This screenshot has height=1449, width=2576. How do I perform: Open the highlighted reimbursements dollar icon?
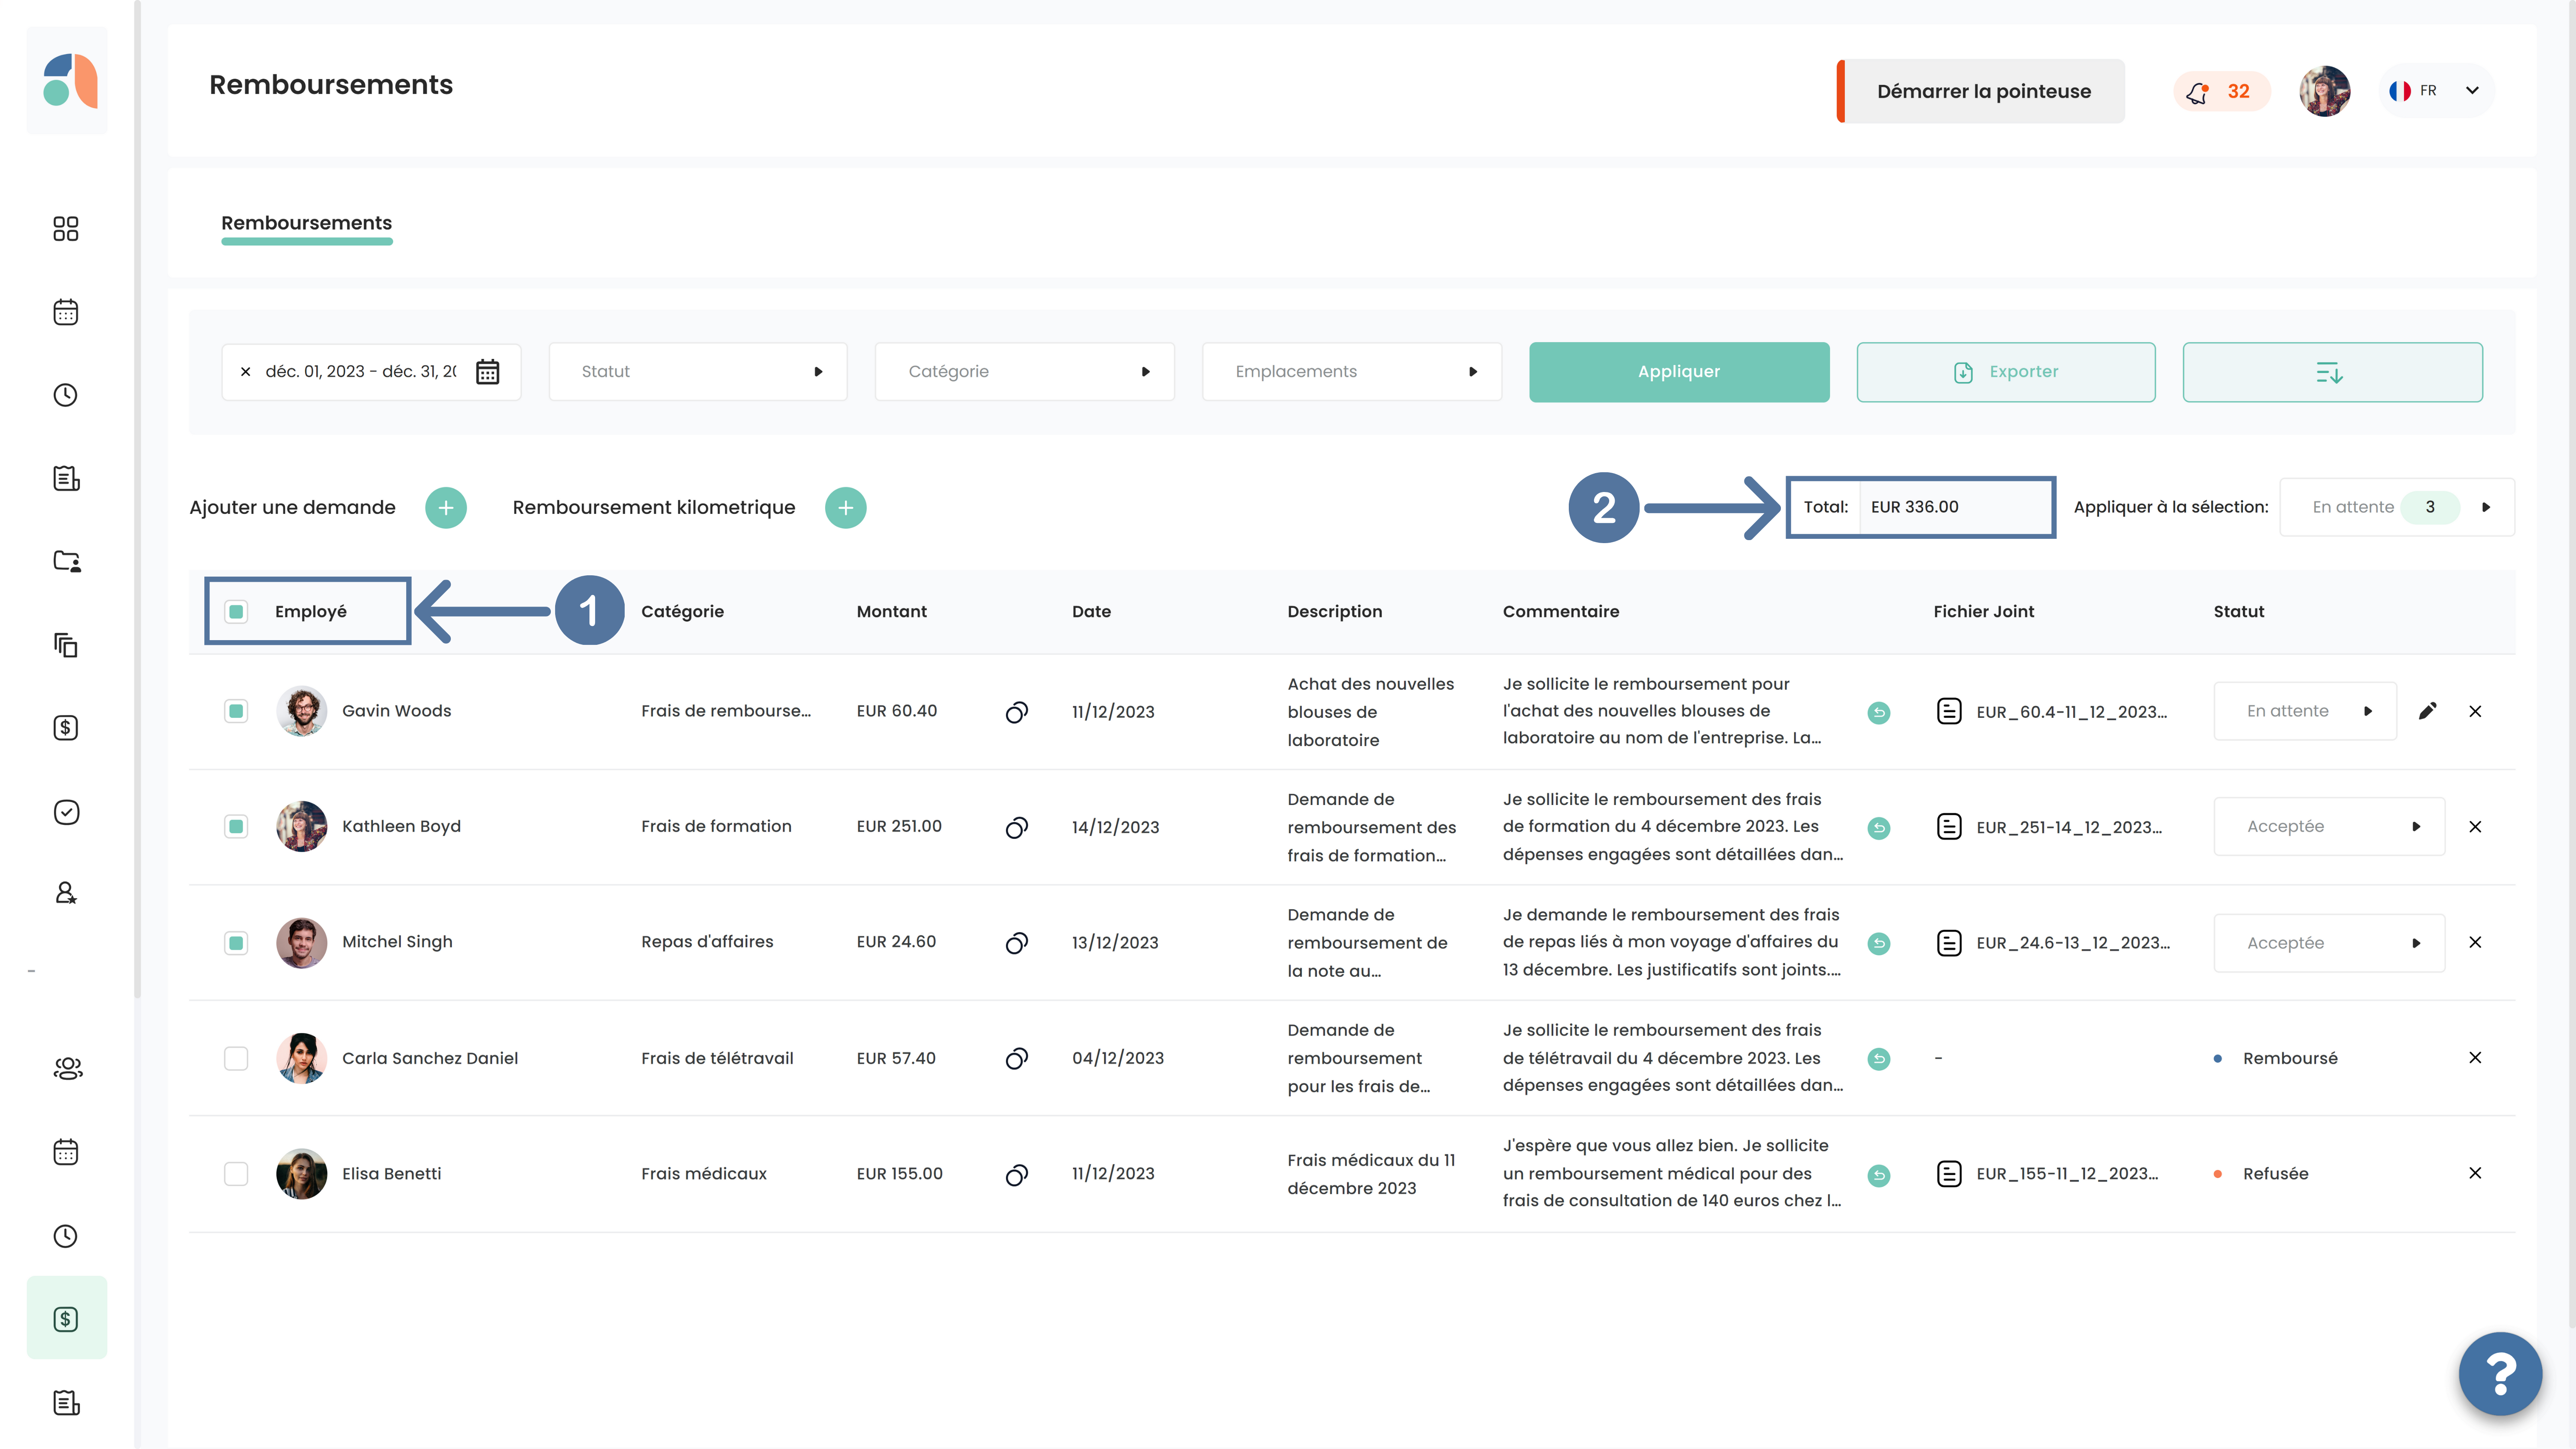pyautogui.click(x=66, y=1318)
